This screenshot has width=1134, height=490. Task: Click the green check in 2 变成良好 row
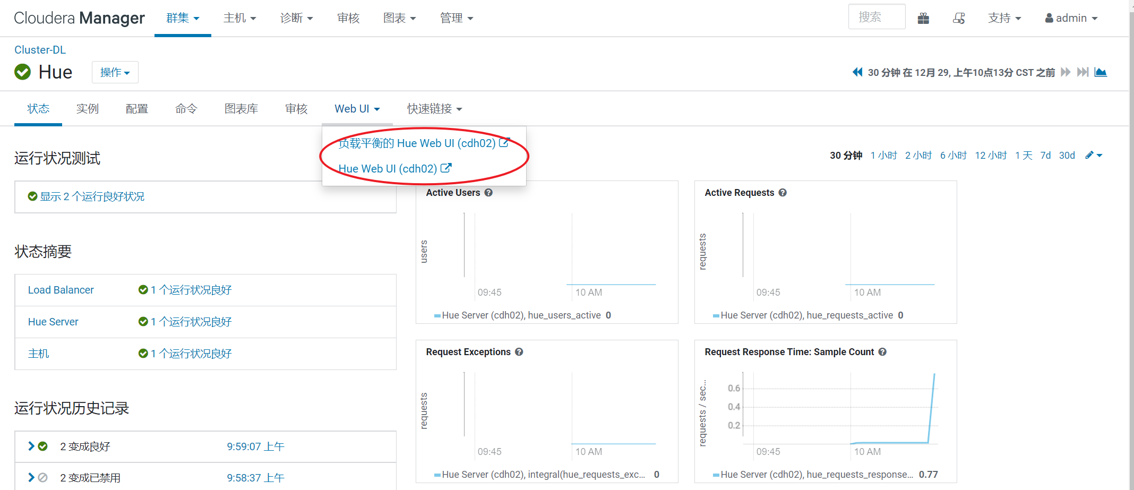click(x=43, y=446)
